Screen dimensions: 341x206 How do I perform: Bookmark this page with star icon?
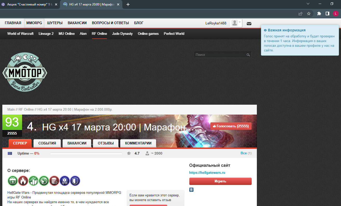click(309, 14)
